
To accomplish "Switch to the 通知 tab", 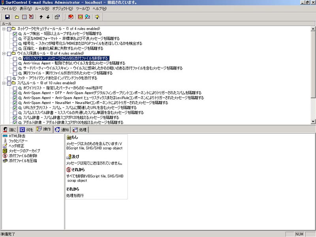I will coord(62,130).
